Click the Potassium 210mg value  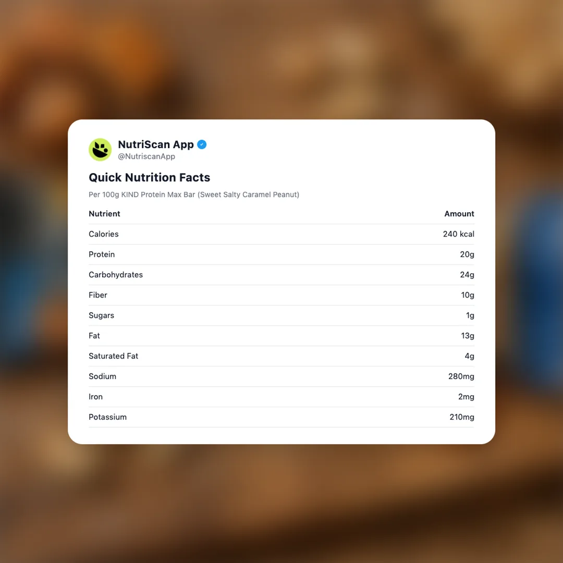tap(461, 417)
